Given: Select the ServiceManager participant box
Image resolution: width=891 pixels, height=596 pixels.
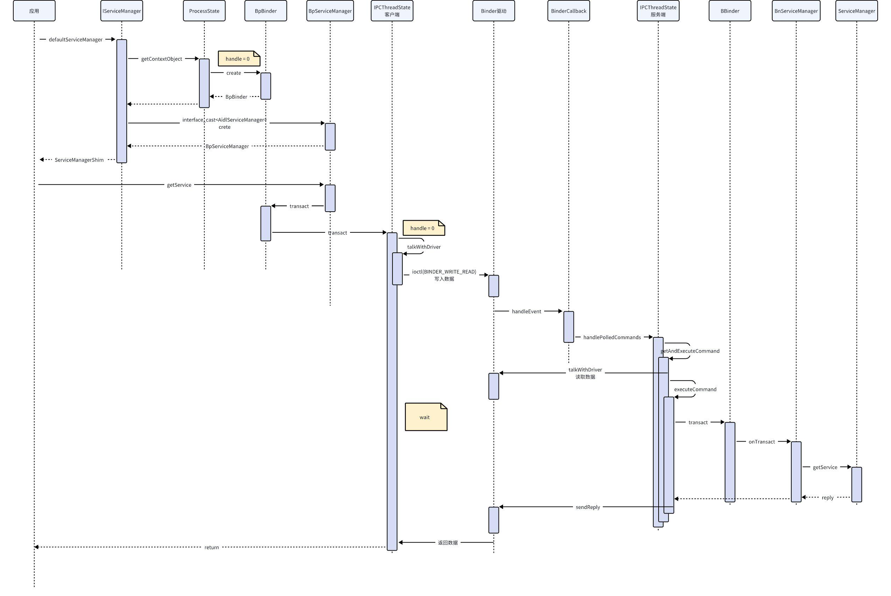Looking at the screenshot, I should pyautogui.click(x=856, y=11).
